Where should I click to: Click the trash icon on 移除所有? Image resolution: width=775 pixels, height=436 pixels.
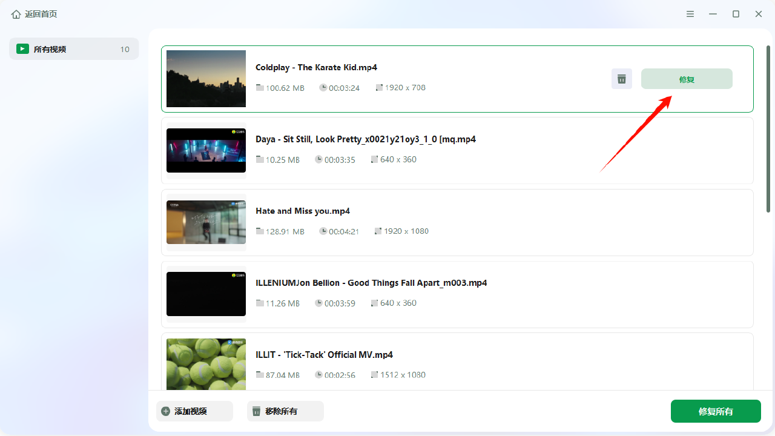(x=257, y=411)
